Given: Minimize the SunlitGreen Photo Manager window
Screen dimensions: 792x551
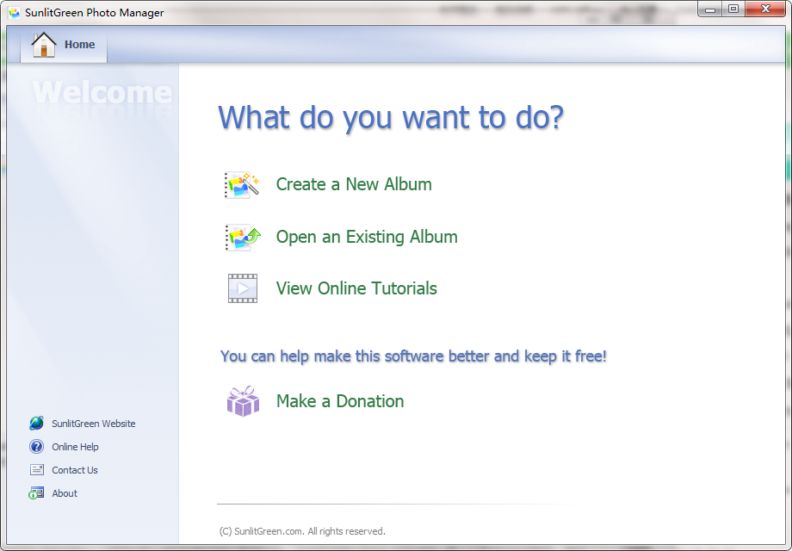Looking at the screenshot, I should click(709, 9).
